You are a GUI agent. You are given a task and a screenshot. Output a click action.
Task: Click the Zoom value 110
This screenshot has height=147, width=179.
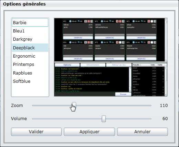tap(164, 106)
